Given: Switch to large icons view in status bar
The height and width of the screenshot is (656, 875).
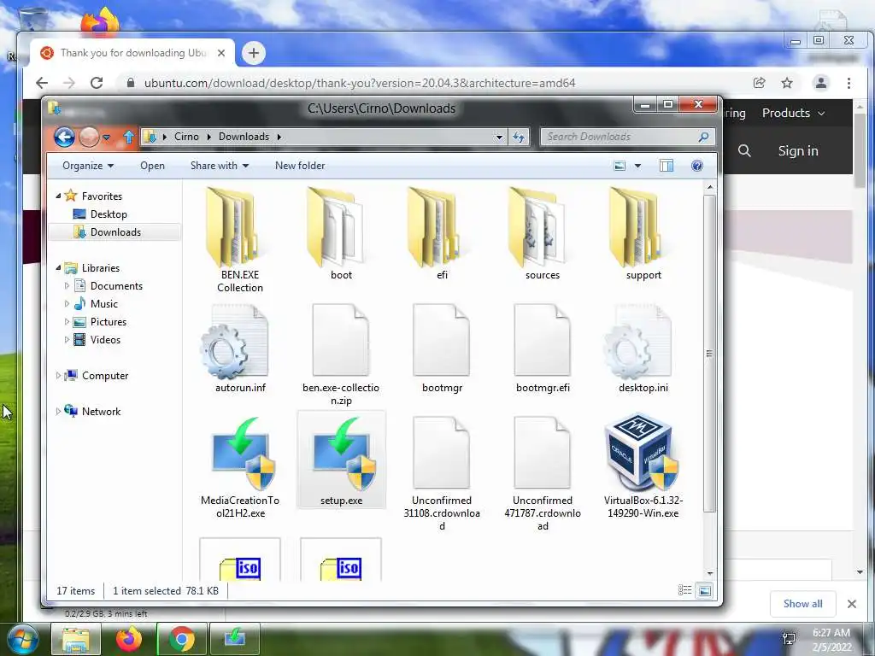Looking at the screenshot, I should pyautogui.click(x=705, y=590).
